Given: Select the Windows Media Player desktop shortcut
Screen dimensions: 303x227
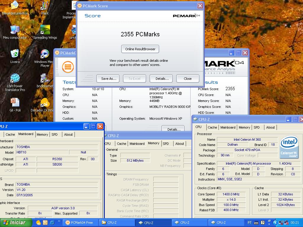Looking at the screenshot, I should [45, 58].
